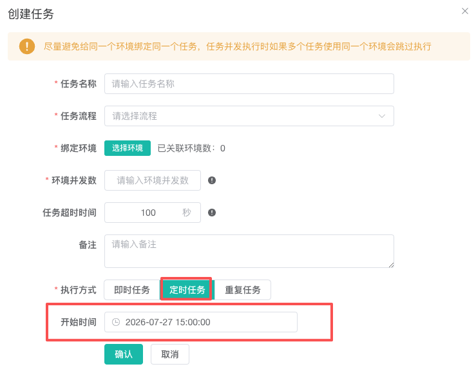The height and width of the screenshot is (380, 476).
Task: Focus the 备注 textarea
Action: pos(249,251)
